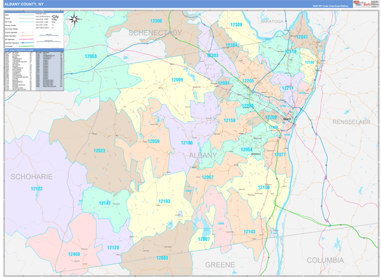
Task: Click the SARATOGA county label
Action: 271,21
